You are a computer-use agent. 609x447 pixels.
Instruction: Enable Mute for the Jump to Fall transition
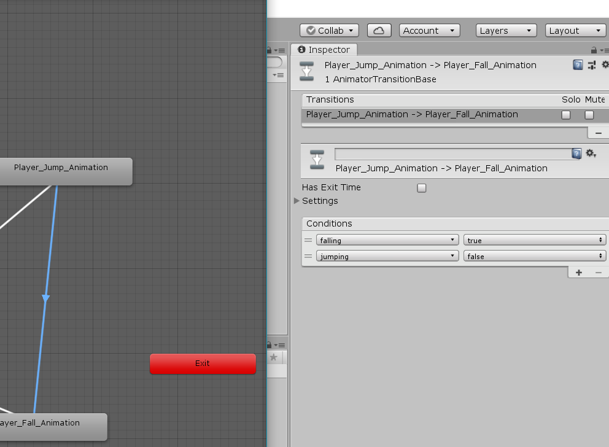point(589,115)
